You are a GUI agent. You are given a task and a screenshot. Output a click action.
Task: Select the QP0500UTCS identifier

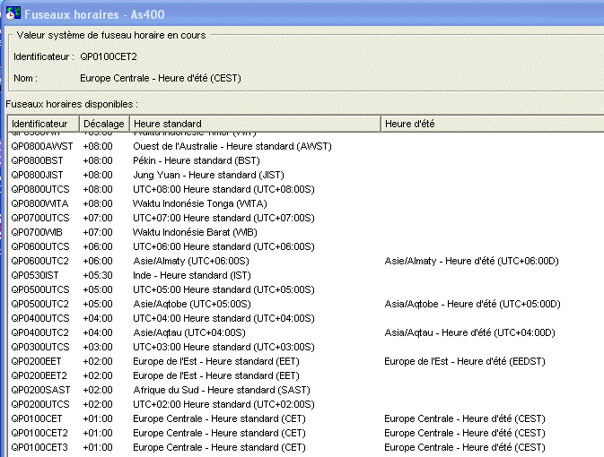pyautogui.click(x=40, y=289)
